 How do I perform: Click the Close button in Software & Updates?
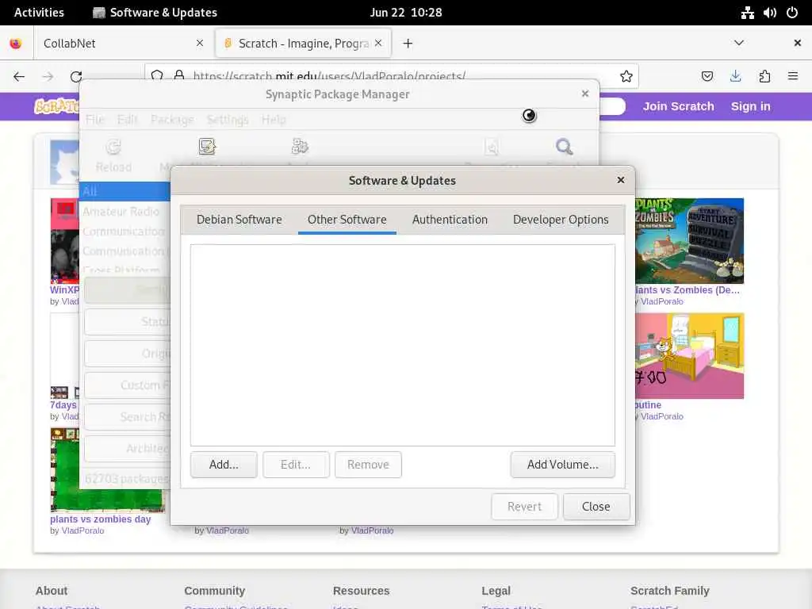point(596,507)
